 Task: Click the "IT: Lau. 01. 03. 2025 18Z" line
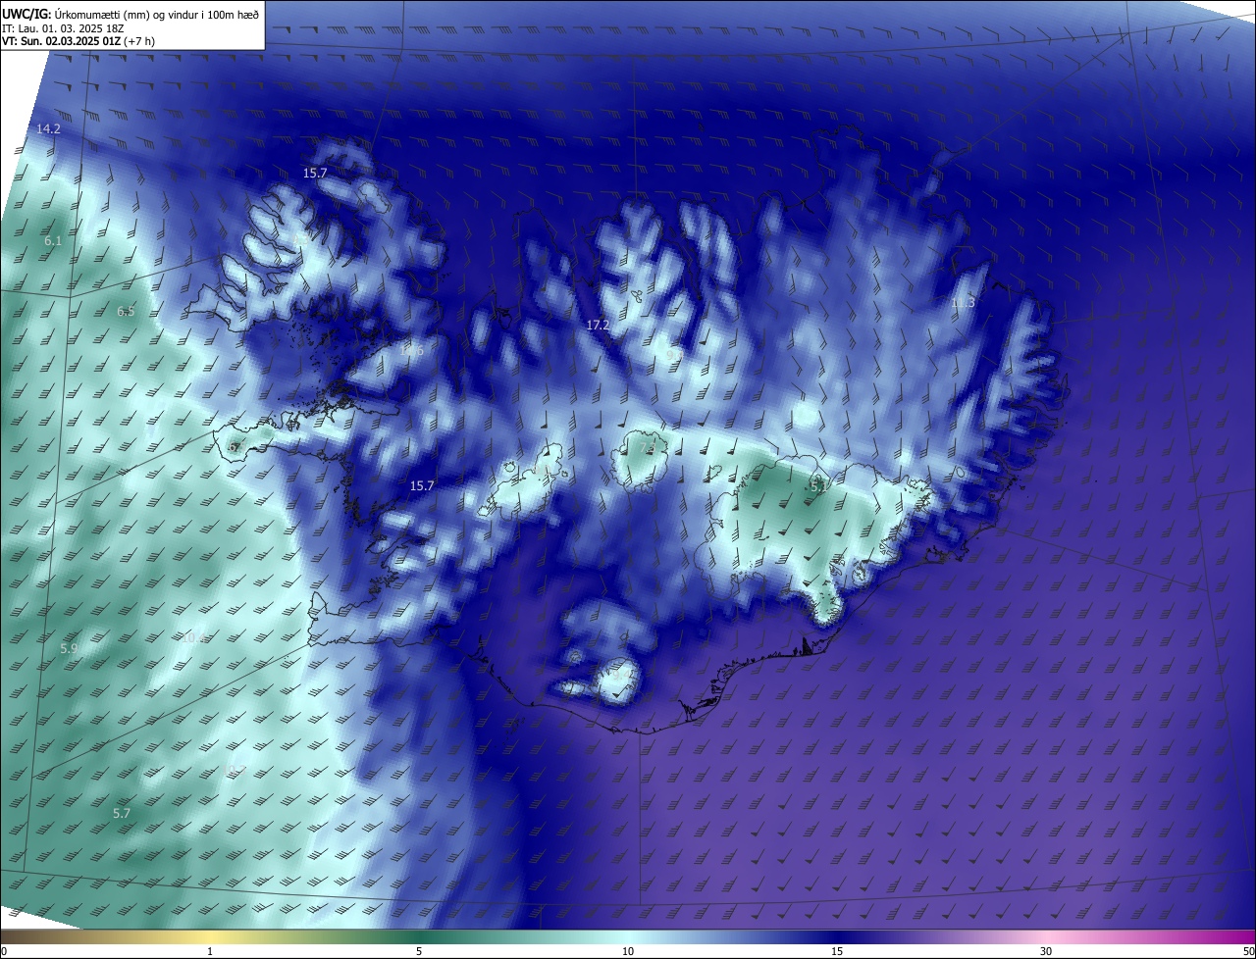click(65, 27)
